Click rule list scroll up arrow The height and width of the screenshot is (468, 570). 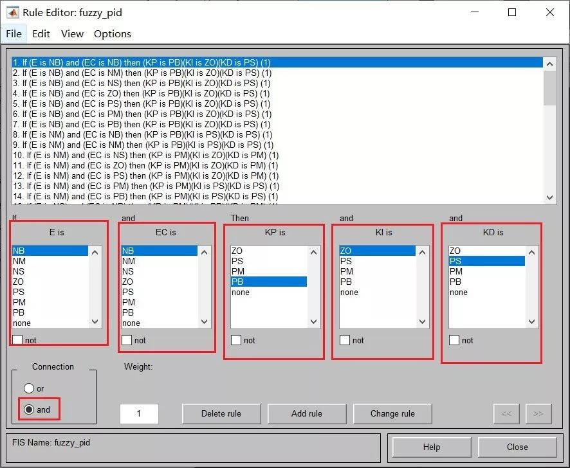pyautogui.click(x=549, y=64)
